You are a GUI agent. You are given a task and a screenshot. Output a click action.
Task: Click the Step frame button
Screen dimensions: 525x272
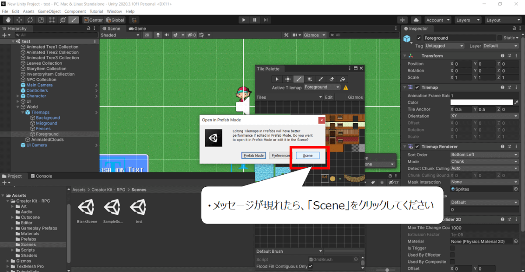coord(266,20)
